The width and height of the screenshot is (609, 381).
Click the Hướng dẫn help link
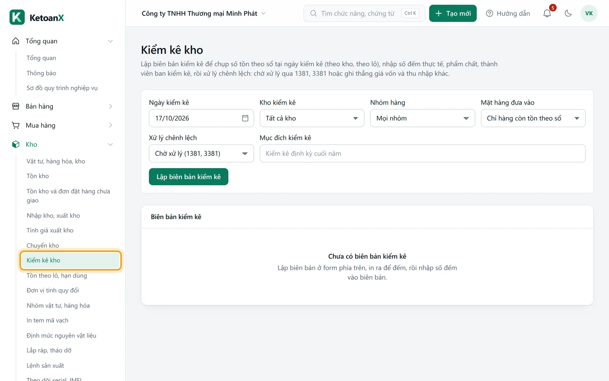[x=508, y=13]
